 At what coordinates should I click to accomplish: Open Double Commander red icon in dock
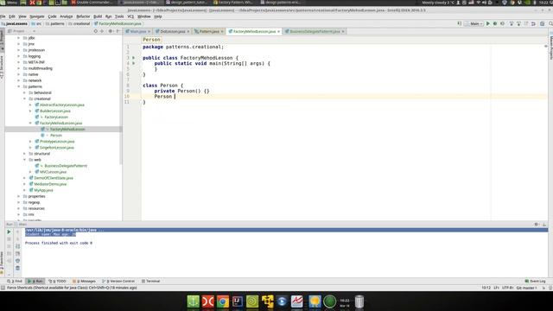tap(207, 301)
